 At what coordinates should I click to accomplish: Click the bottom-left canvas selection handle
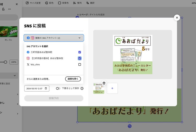(77, 122)
